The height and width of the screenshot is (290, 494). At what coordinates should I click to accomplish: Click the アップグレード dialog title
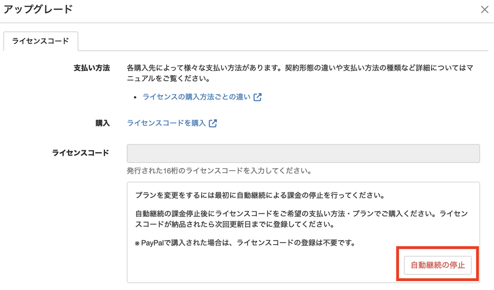[38, 9]
